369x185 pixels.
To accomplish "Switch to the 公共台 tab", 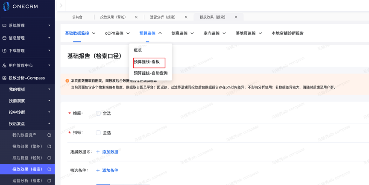I will pyautogui.click(x=77, y=17).
